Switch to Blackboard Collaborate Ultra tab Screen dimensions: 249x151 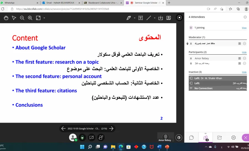(103, 3)
